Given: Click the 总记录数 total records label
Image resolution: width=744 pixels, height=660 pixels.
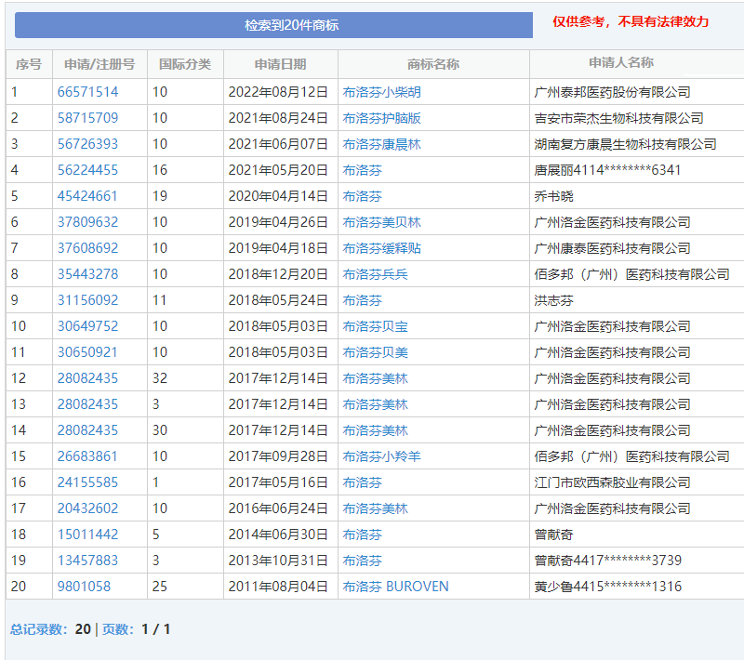Looking at the screenshot, I should pos(39,629).
